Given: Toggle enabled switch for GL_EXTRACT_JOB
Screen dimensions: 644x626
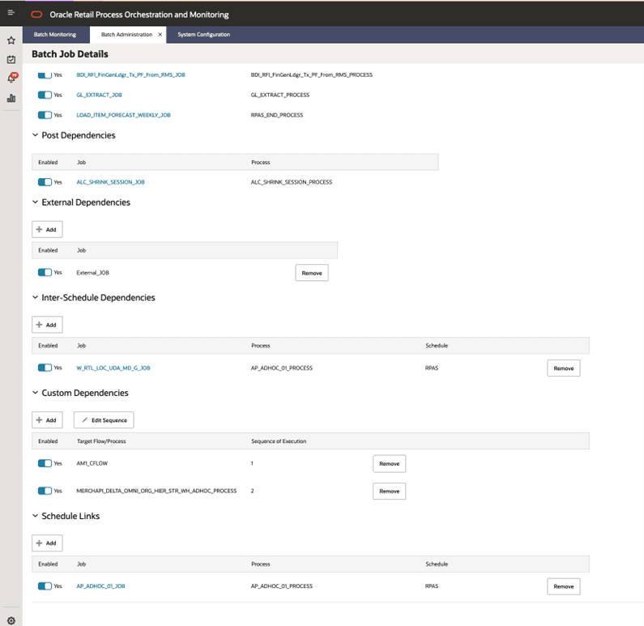Looking at the screenshot, I should click(x=45, y=95).
